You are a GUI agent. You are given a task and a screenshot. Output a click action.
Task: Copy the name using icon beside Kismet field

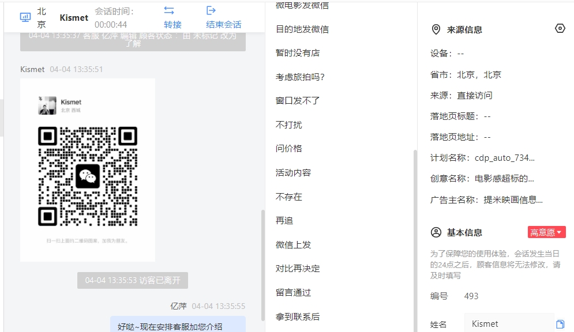tap(560, 324)
